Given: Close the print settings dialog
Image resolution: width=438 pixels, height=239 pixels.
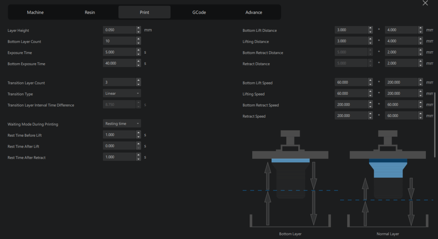Looking at the screenshot, I should [425, 3].
